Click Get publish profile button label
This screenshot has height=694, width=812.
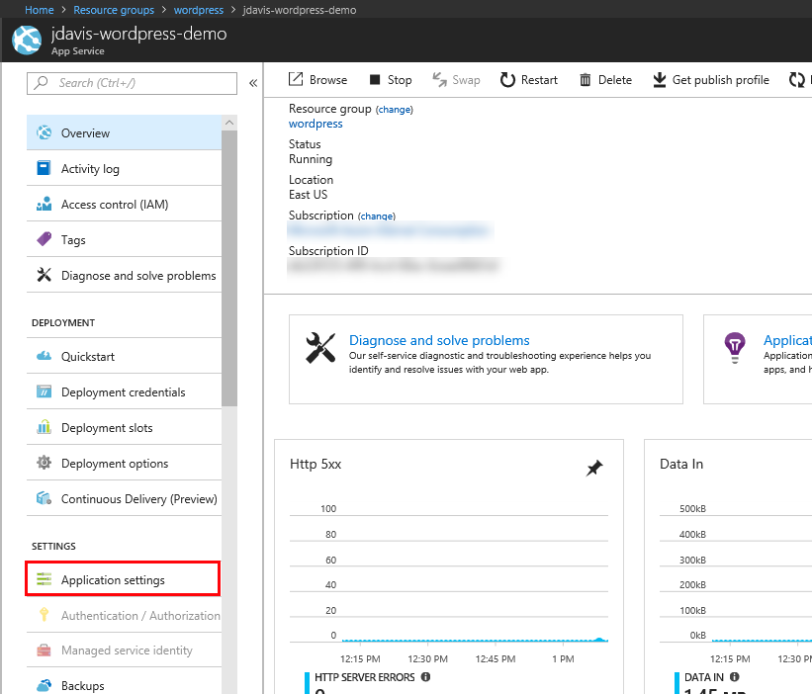click(720, 80)
